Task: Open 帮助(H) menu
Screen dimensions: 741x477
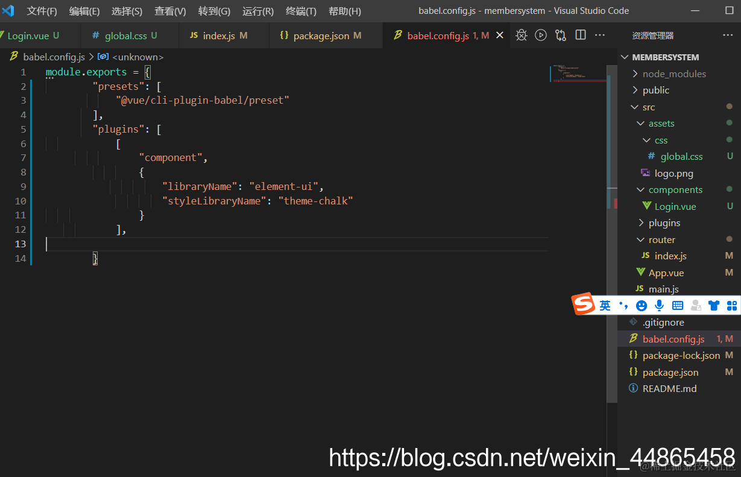Action: tap(345, 11)
